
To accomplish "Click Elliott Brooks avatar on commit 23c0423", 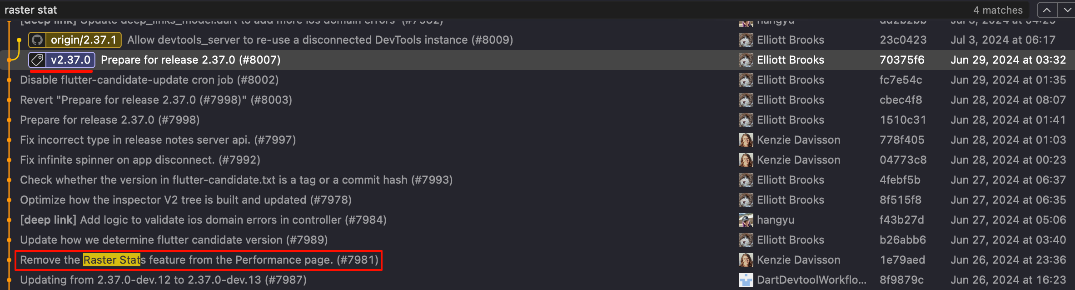I will point(746,40).
